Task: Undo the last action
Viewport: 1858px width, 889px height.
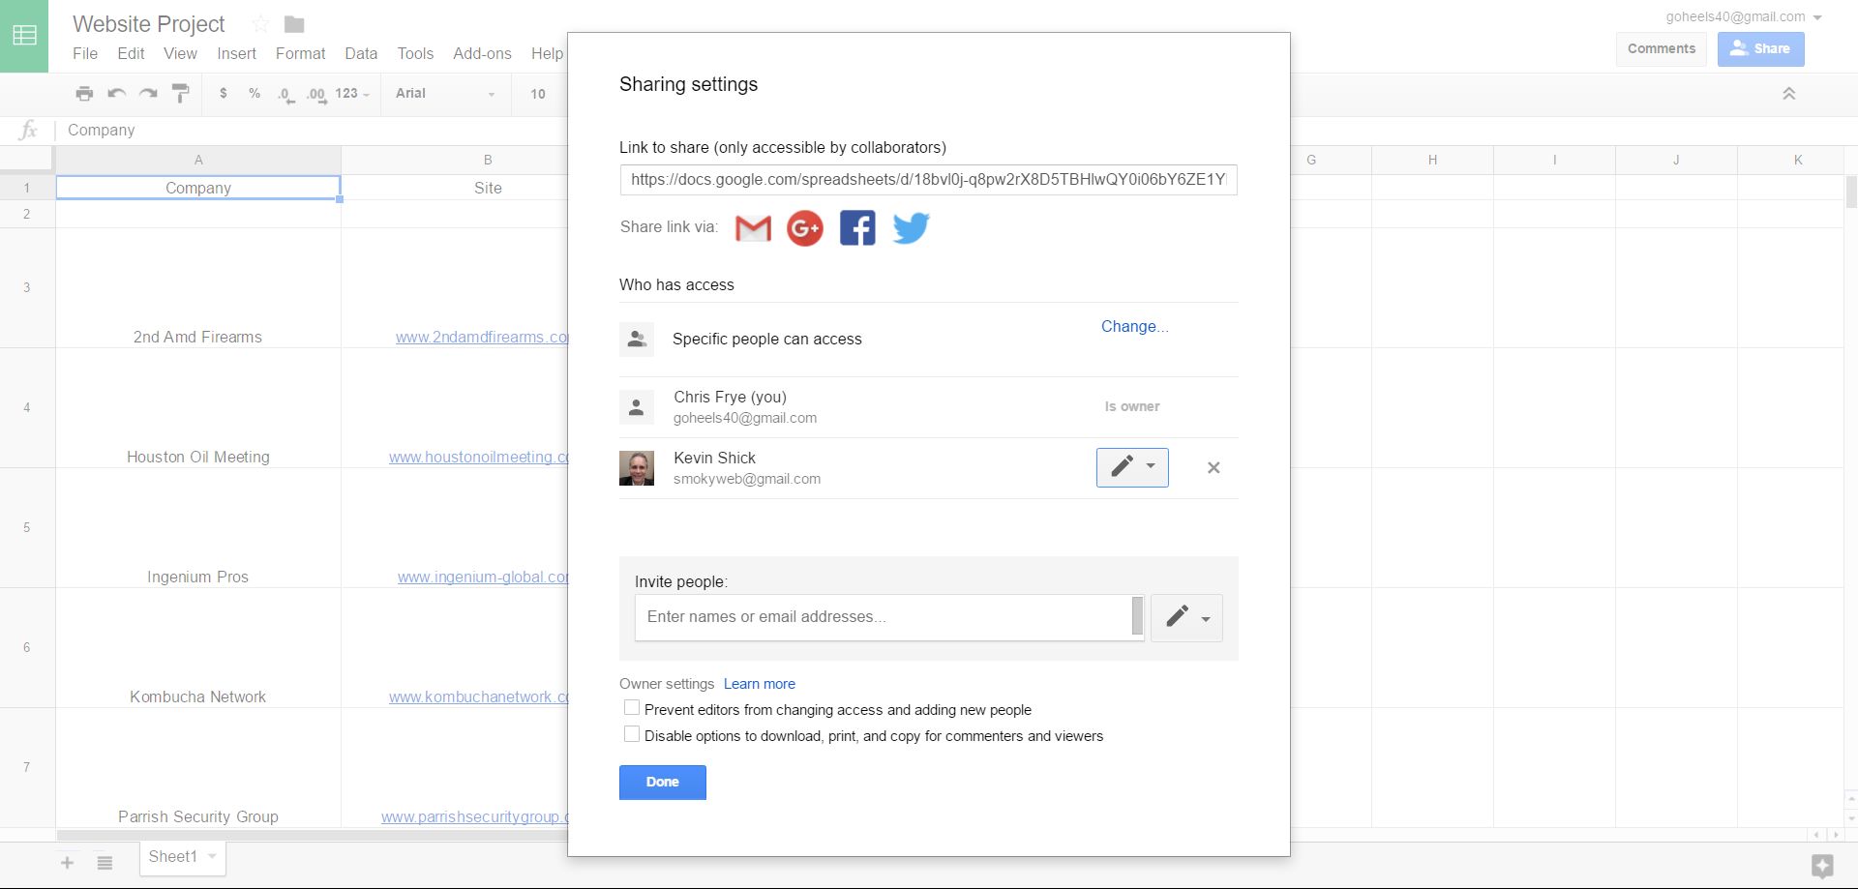Action: click(x=117, y=94)
